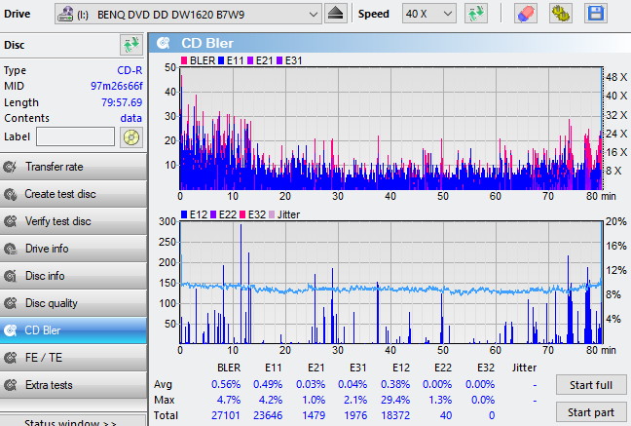Click the Drive info sidebar icon
The image size is (631, 426).
pos(10,249)
